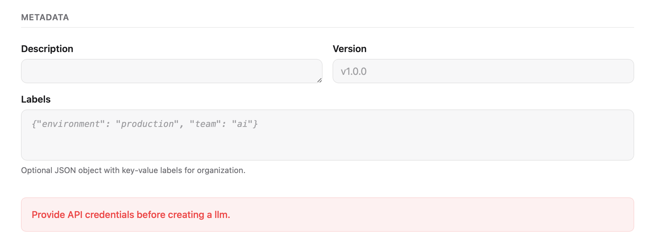This screenshot has height=237, width=647.
Task: Click the word organization in helper text
Action: [x=221, y=170]
